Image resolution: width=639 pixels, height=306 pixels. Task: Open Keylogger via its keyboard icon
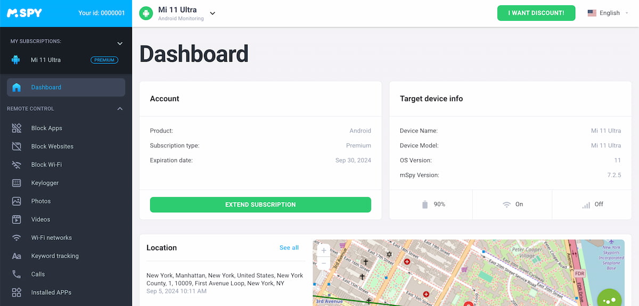click(x=17, y=183)
